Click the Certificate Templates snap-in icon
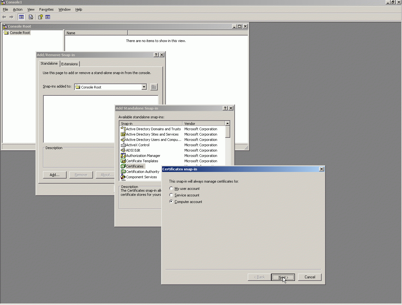The width and height of the screenshot is (402, 305). click(x=123, y=161)
